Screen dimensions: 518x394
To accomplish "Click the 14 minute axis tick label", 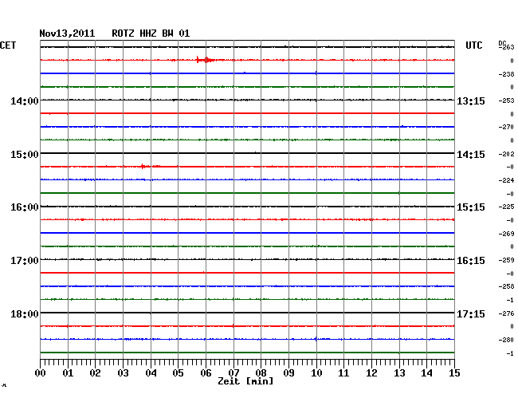I will click(426, 373).
